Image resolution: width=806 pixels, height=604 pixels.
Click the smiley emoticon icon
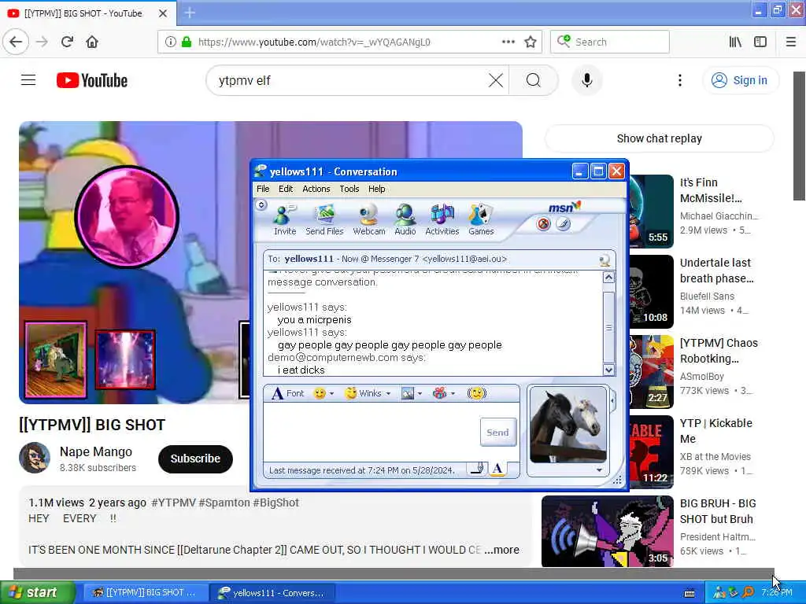coord(320,393)
